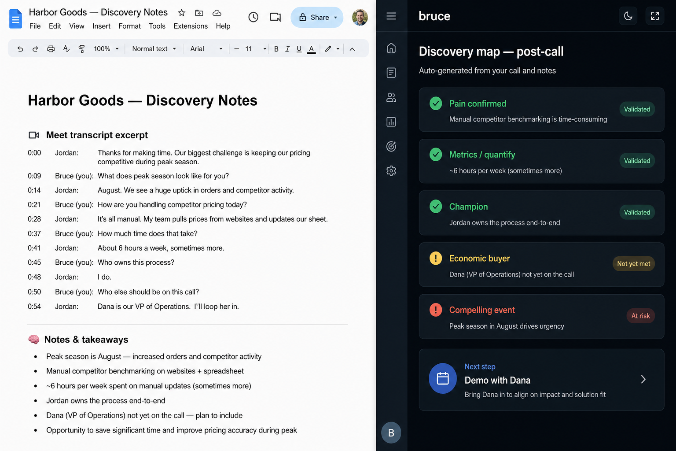Collapse the toolbar with the caret
The width and height of the screenshot is (676, 451).
[352, 49]
